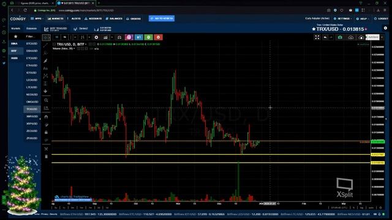The width and height of the screenshot is (392, 220).
Task: Select the chart patterns tool
Action: tap(45, 76)
